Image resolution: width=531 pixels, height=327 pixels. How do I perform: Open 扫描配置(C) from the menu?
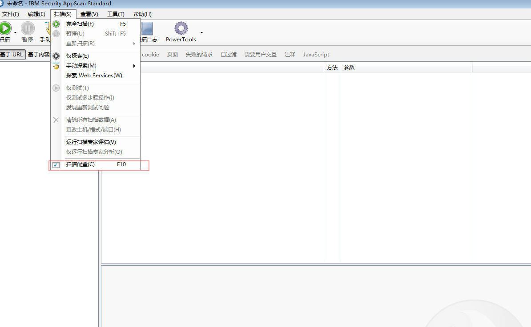(x=96, y=164)
